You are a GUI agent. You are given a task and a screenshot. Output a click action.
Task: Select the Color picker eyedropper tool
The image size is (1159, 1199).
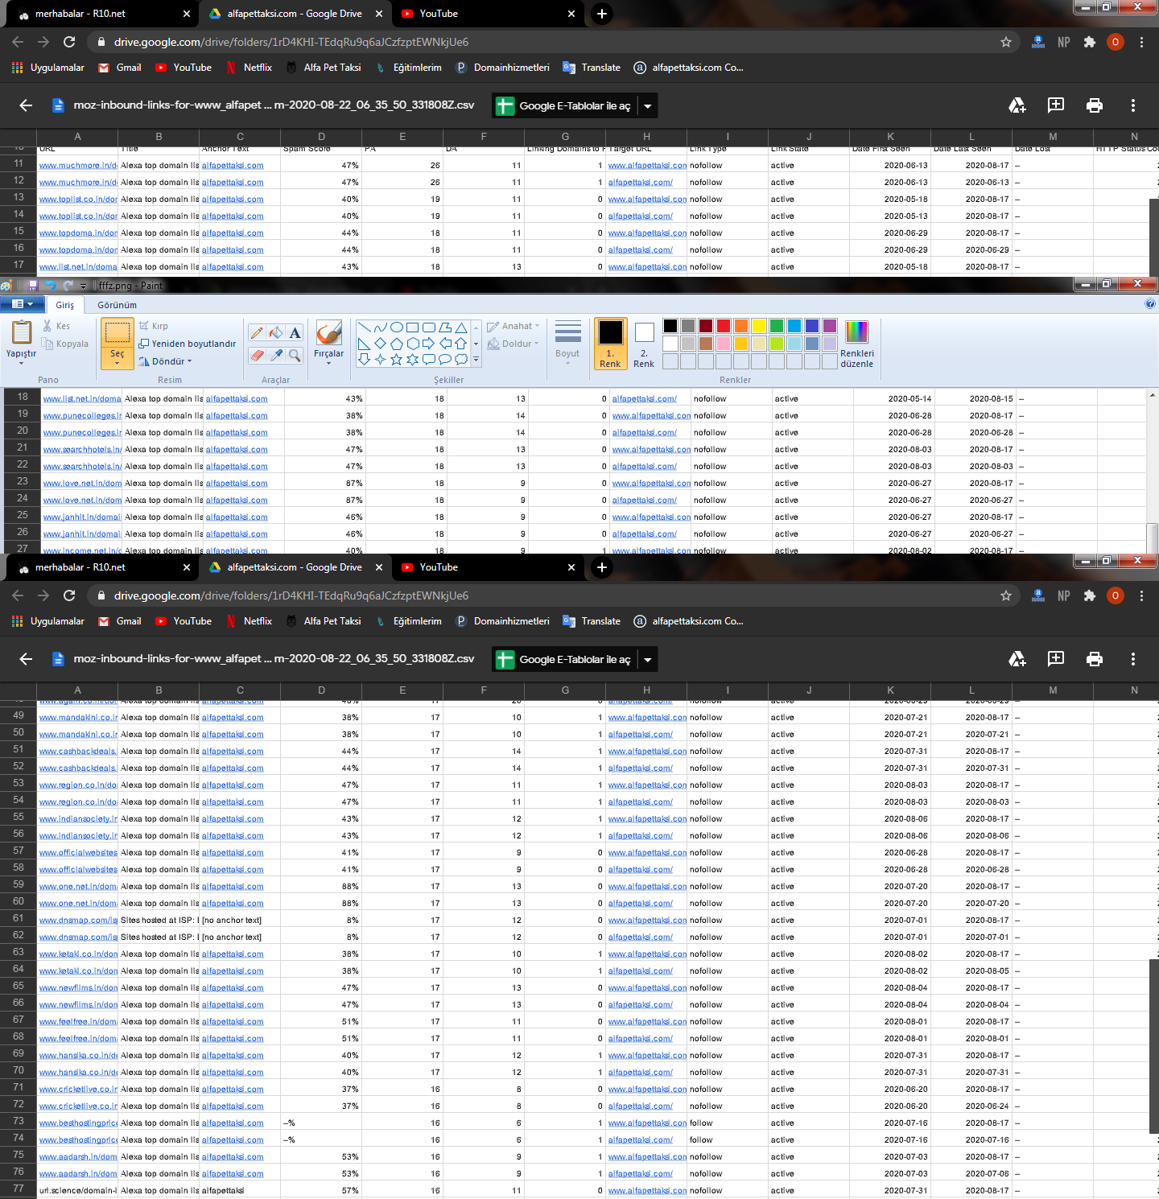276,355
